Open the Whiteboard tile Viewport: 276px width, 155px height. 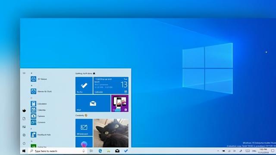click(x=84, y=127)
